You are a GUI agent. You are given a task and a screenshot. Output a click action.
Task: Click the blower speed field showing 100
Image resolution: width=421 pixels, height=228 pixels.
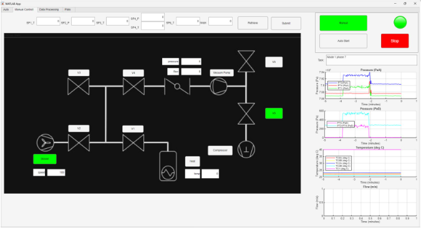pos(56,172)
